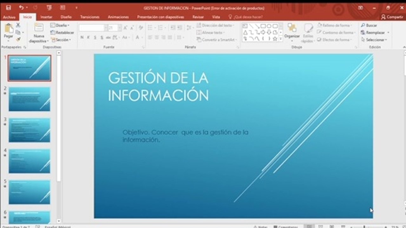Switch to the Insertar tab
This screenshot has height=228, width=406.
(x=46, y=17)
